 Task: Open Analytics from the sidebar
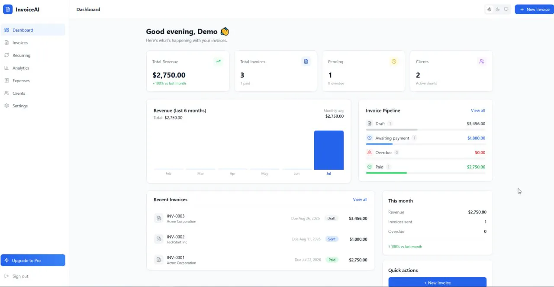click(x=33, y=68)
